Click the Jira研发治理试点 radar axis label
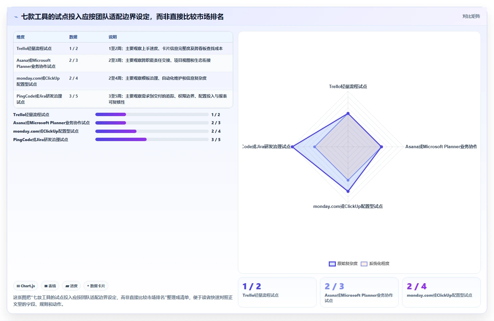Viewport: 494px width, 321px height. pos(267,147)
